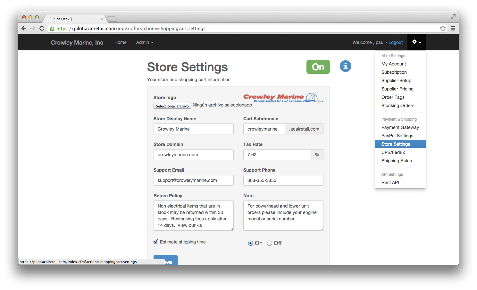Click the Seleccionar archivo button
This screenshot has height=290, width=477.
pos(172,106)
